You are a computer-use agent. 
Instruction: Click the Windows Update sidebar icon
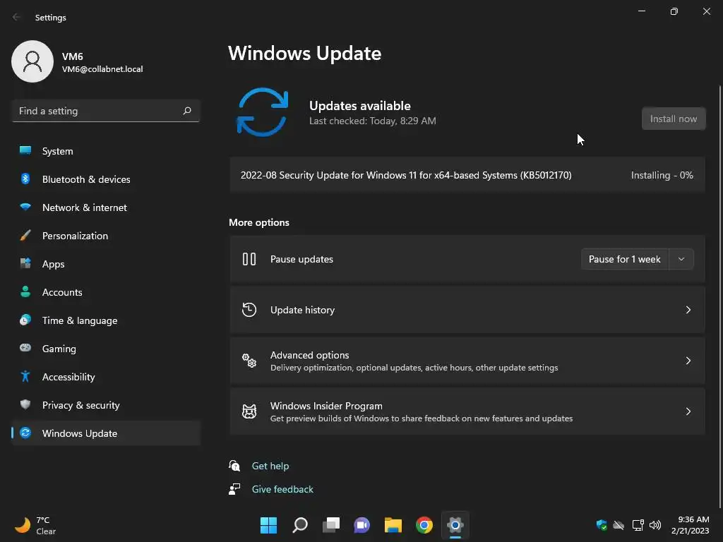(25, 433)
